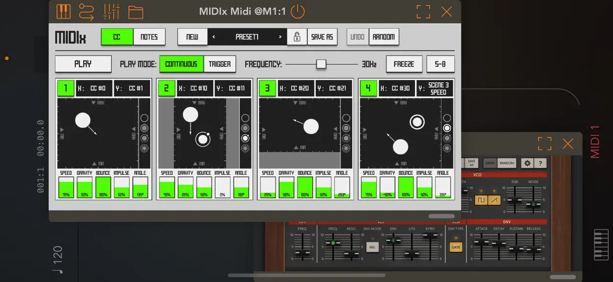Toggle the GATE env type button on synth
This screenshot has width=613, height=282.
[456, 247]
